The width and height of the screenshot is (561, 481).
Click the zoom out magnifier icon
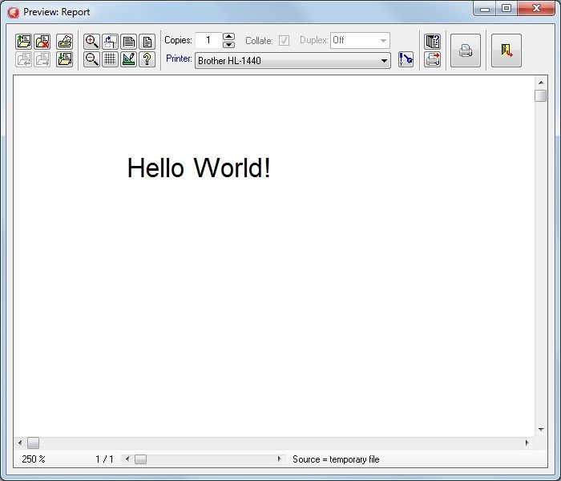click(91, 59)
